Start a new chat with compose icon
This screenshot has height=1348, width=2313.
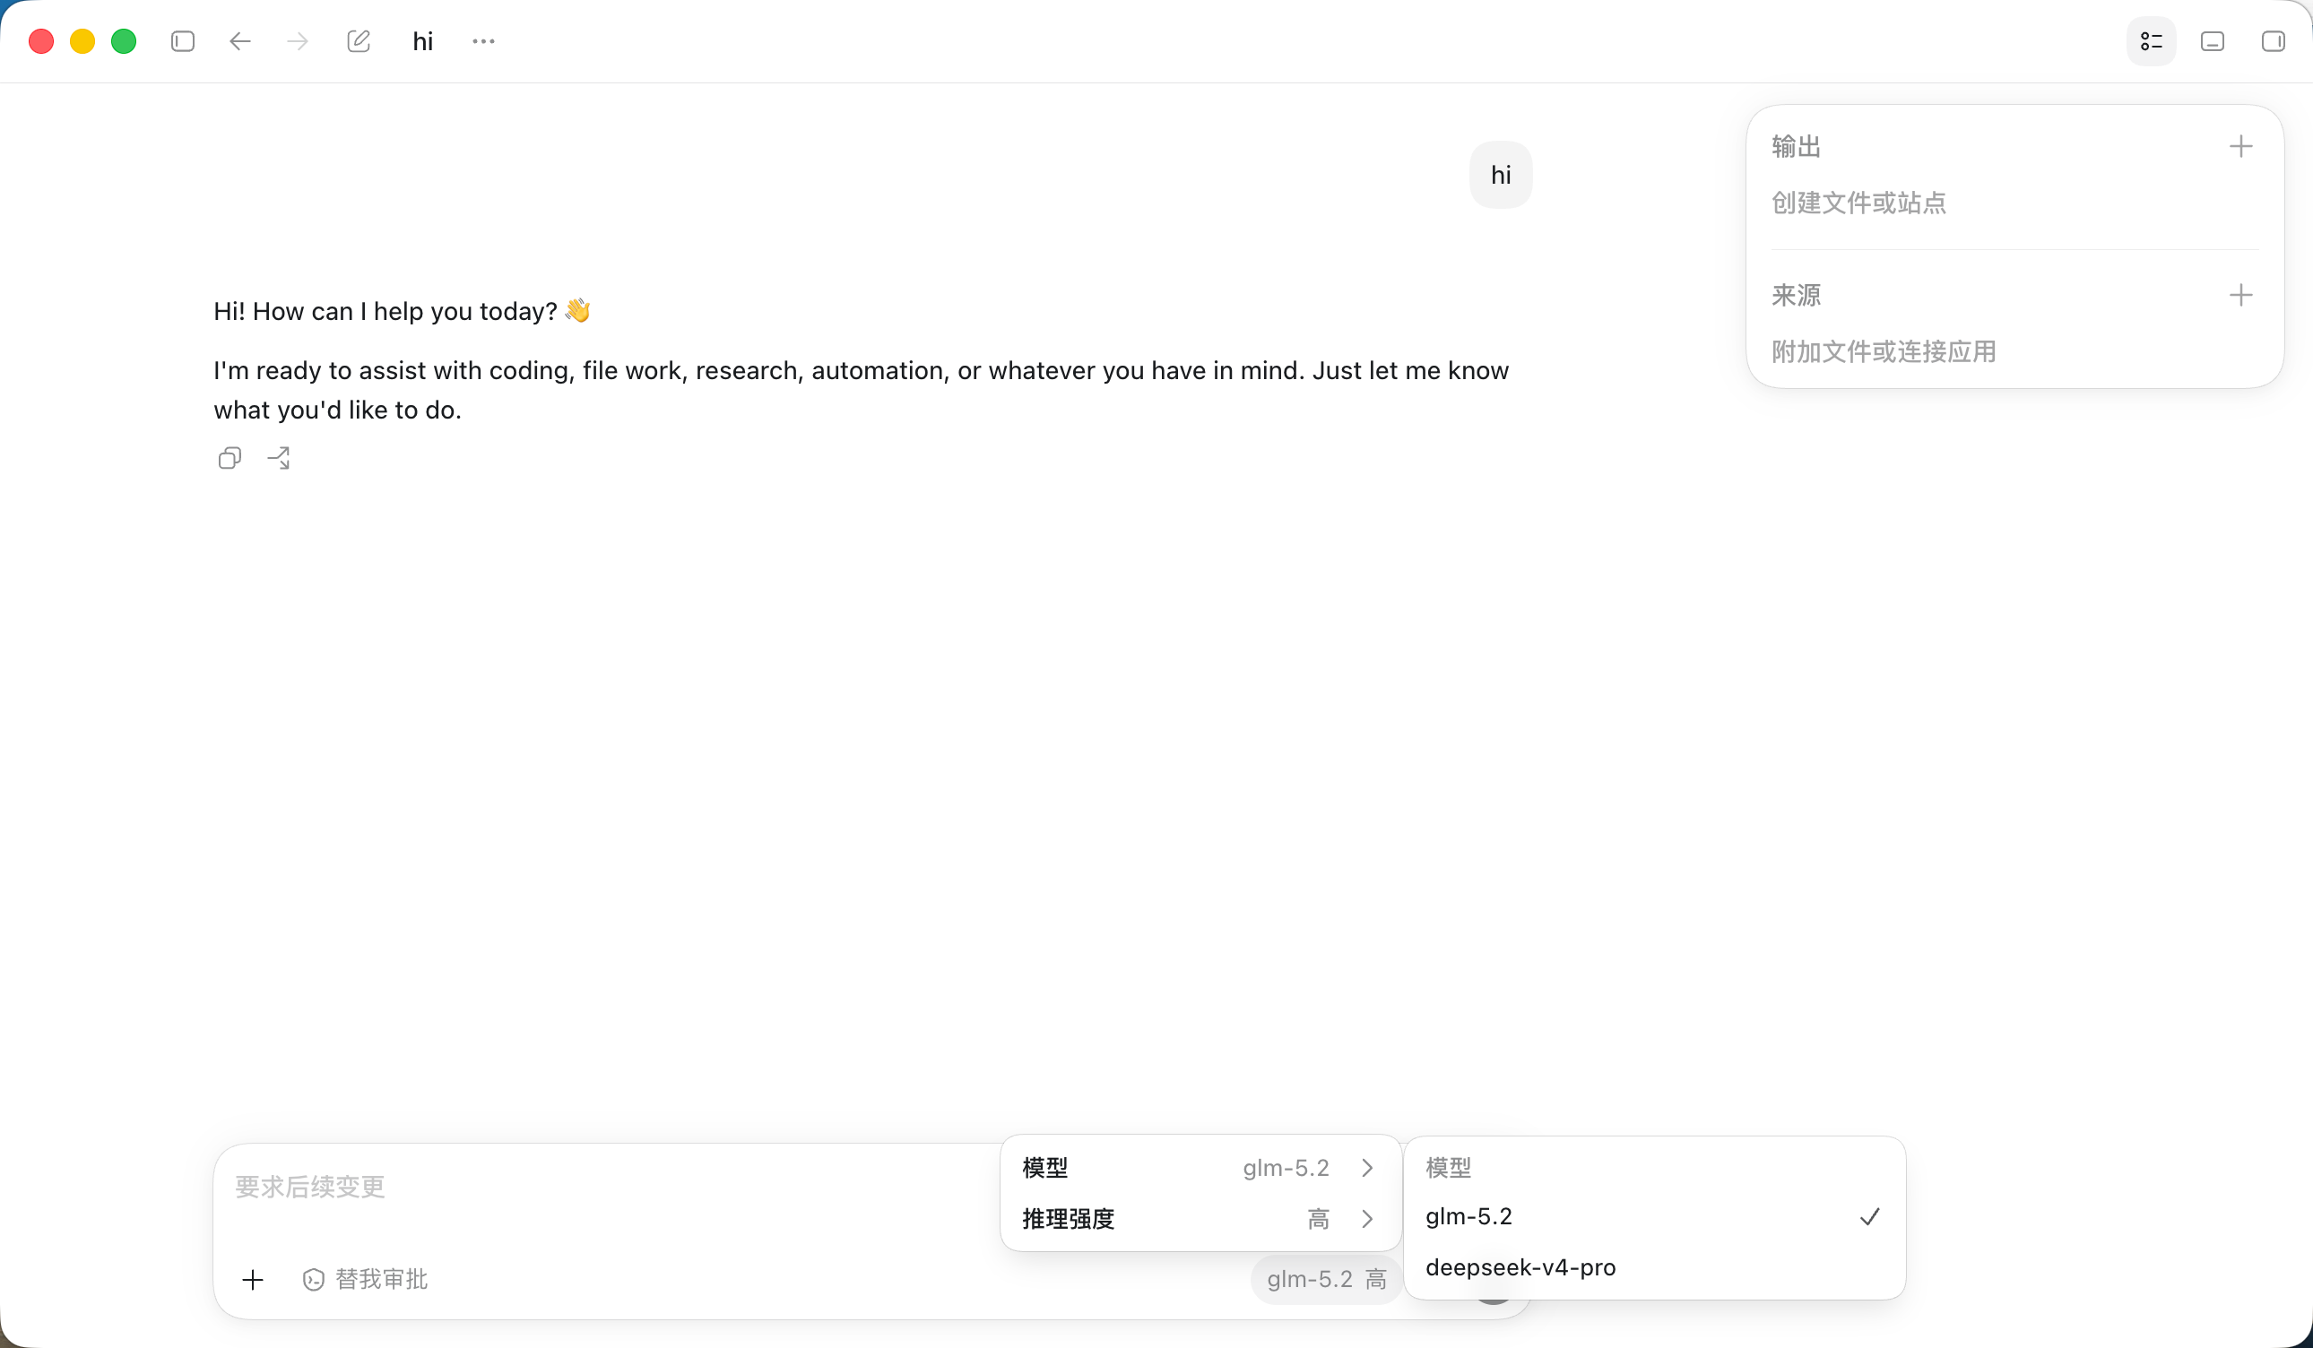[x=359, y=41]
